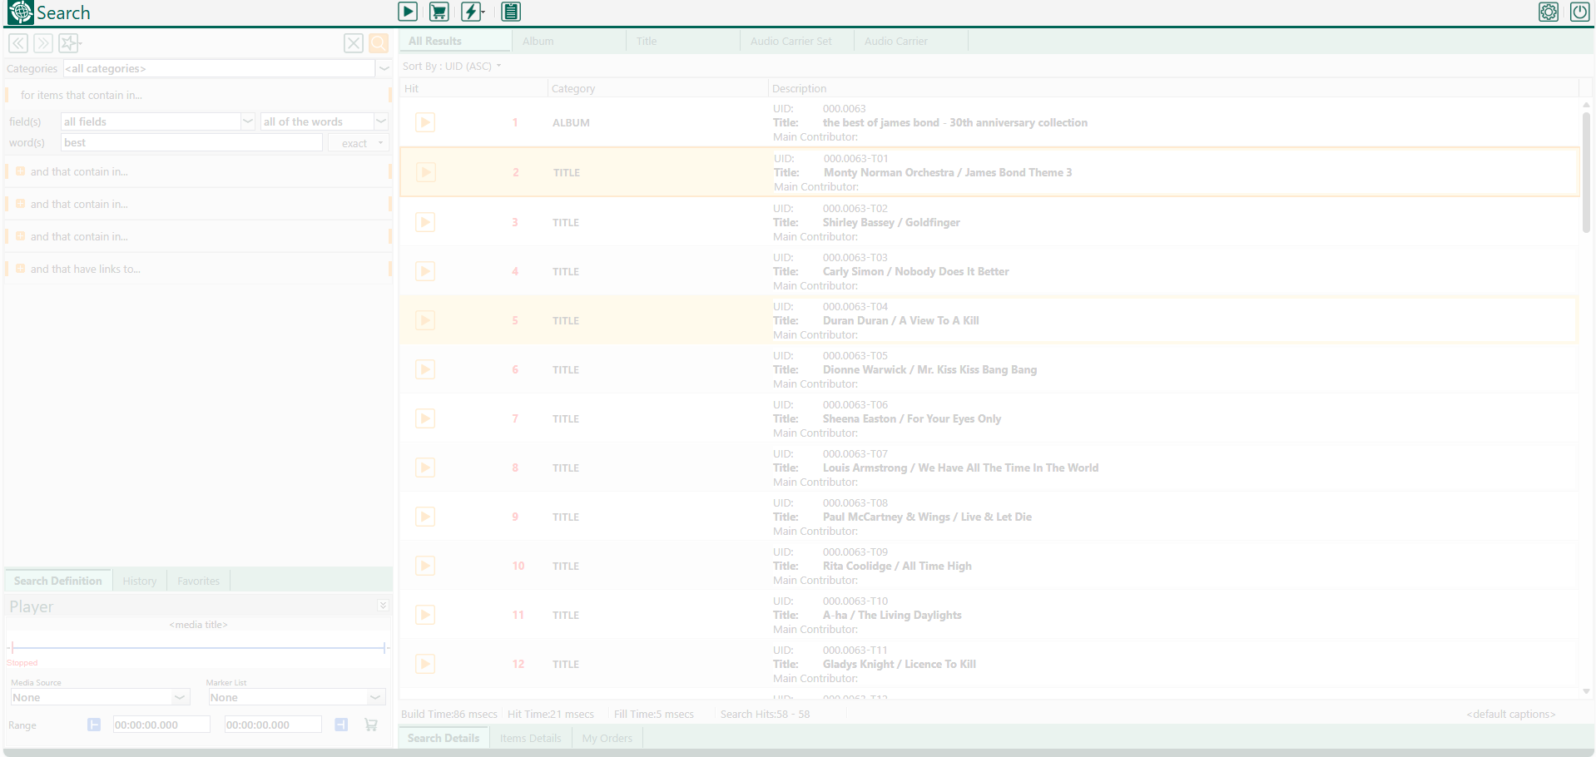Expand 'and that have links to...' criterion
Image resolution: width=1596 pixels, height=757 pixels.
tap(21, 269)
